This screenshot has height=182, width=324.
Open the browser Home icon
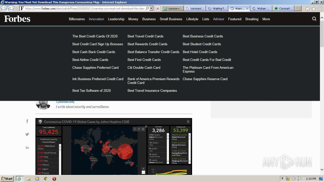[x=307, y=9]
